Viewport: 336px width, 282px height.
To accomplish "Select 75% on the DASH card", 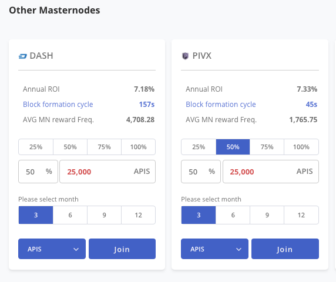I will pos(104,147).
